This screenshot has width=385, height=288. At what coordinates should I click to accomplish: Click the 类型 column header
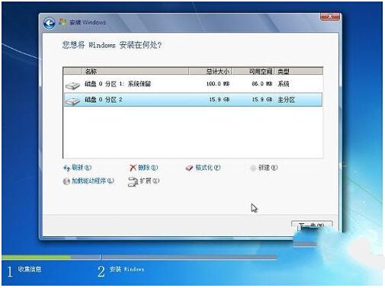[299, 72]
